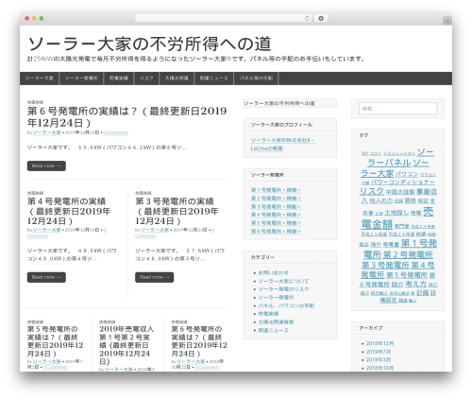Open the 第5号発電所の実績は? post title

point(55,341)
